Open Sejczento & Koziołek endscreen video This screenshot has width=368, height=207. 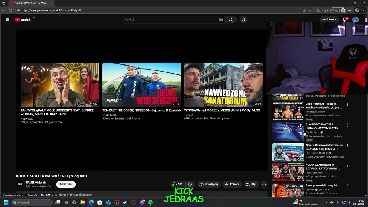(142, 85)
